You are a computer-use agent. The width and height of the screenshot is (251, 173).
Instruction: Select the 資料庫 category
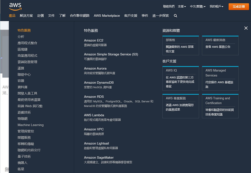pos(22,87)
